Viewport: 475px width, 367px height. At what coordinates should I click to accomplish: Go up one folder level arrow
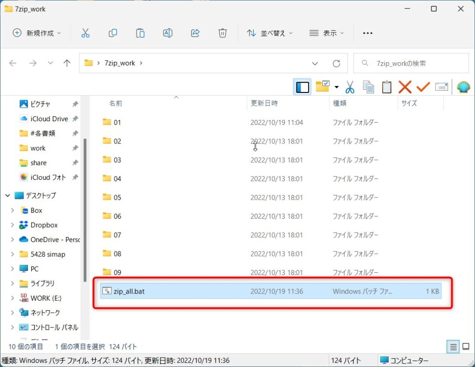(67, 63)
